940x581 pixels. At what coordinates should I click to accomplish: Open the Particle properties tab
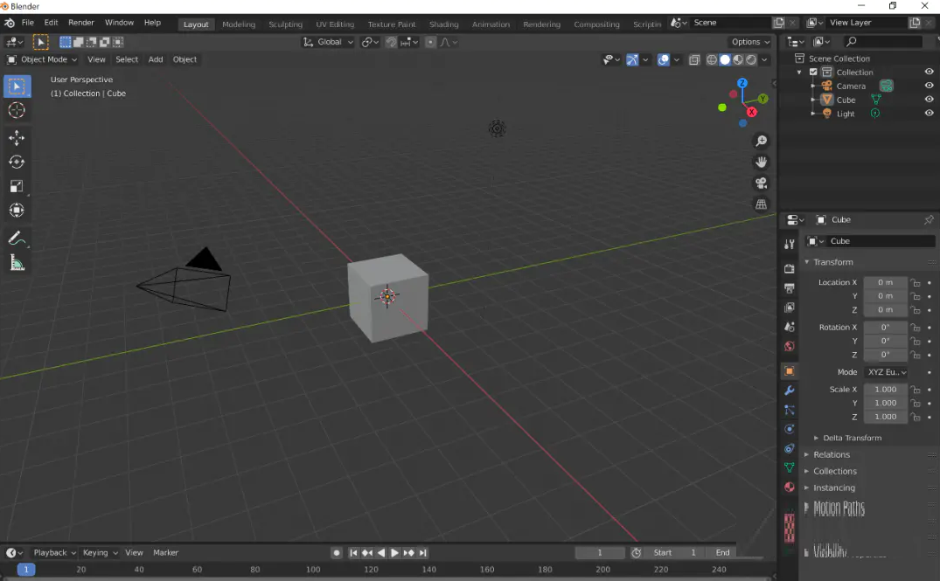pos(790,411)
